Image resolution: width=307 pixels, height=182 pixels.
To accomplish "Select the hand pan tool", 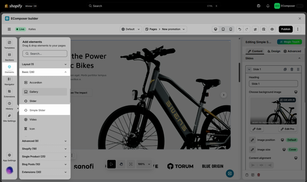I will (121, 164).
